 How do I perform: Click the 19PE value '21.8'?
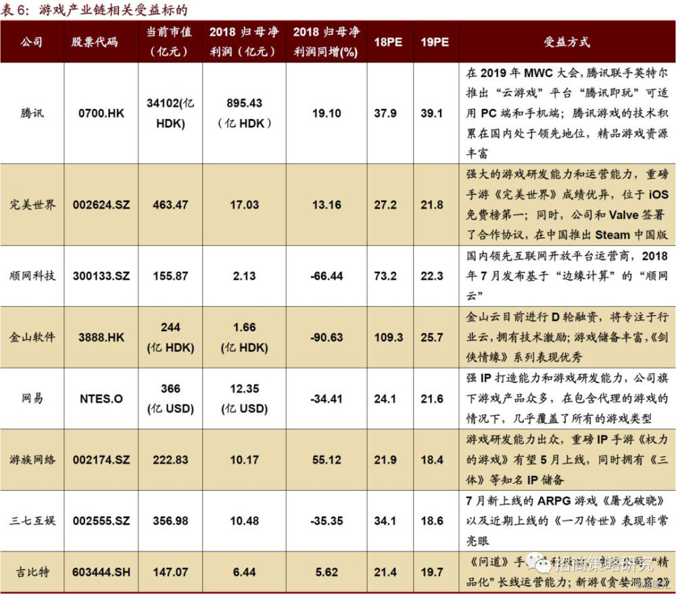tap(432, 205)
